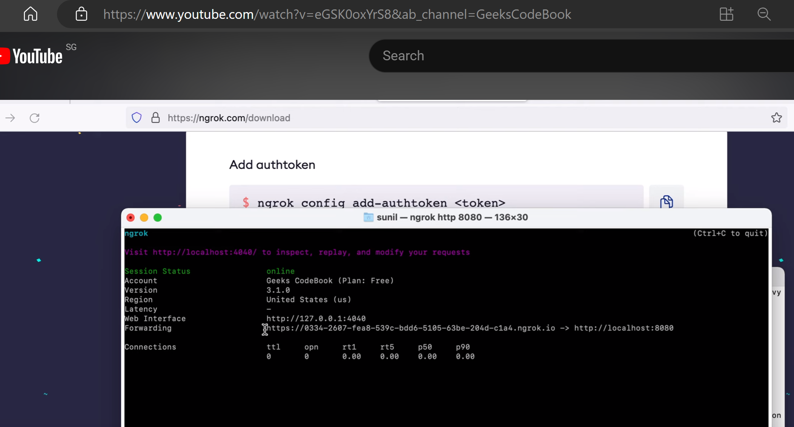
Task: Click 'Geeks CodeBook (Plan: Free)' account text
Action: (x=330, y=280)
